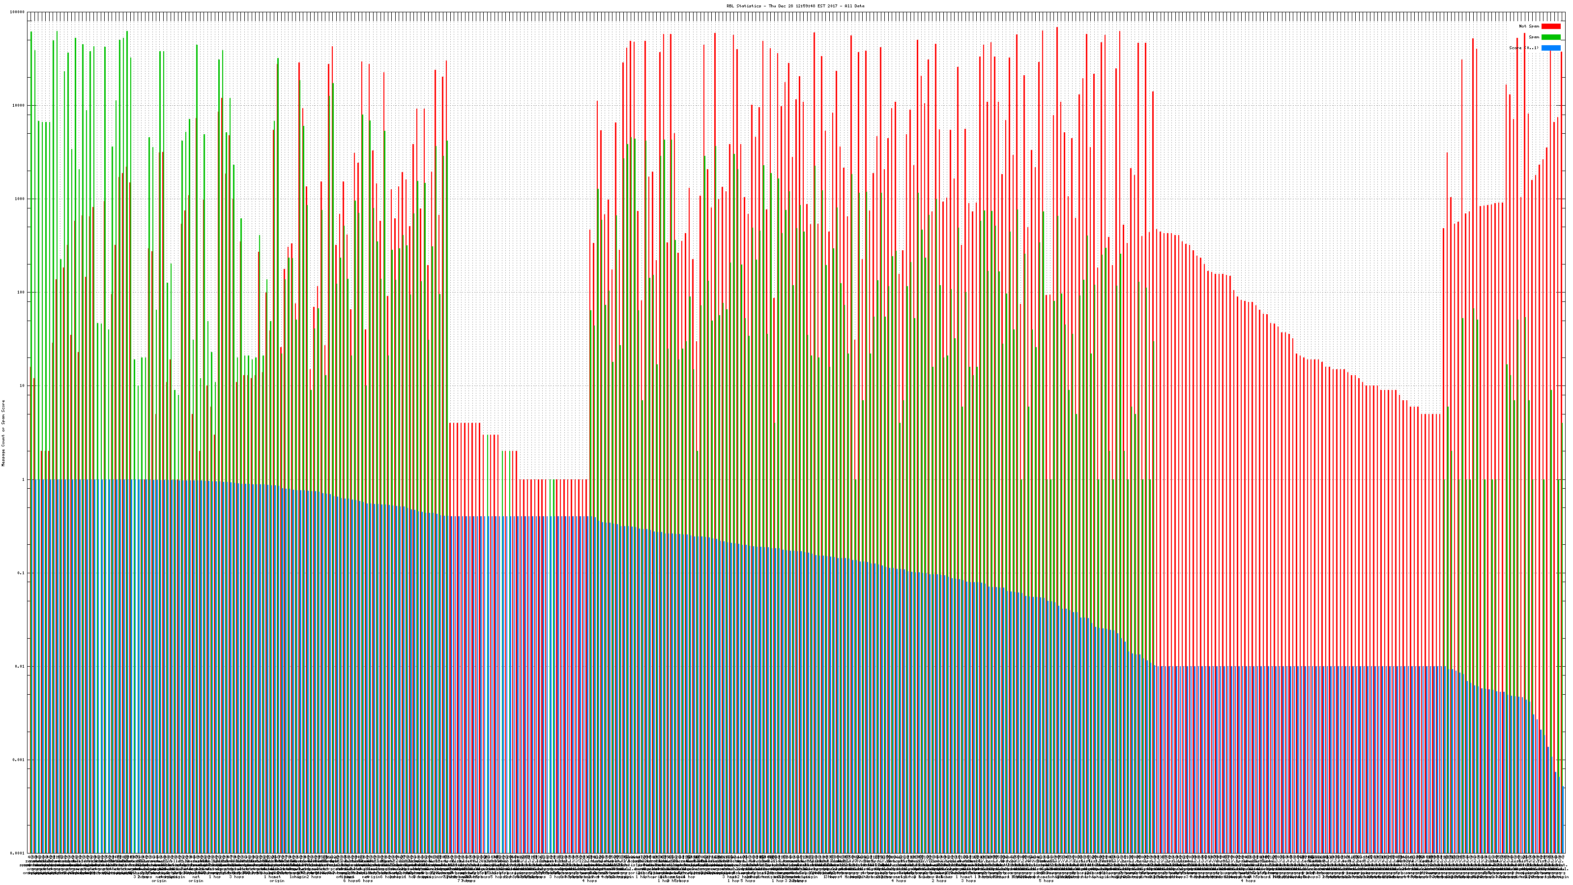1573x885 pixels.
Task: Click the 100000 y-axis label
Action: coord(18,12)
